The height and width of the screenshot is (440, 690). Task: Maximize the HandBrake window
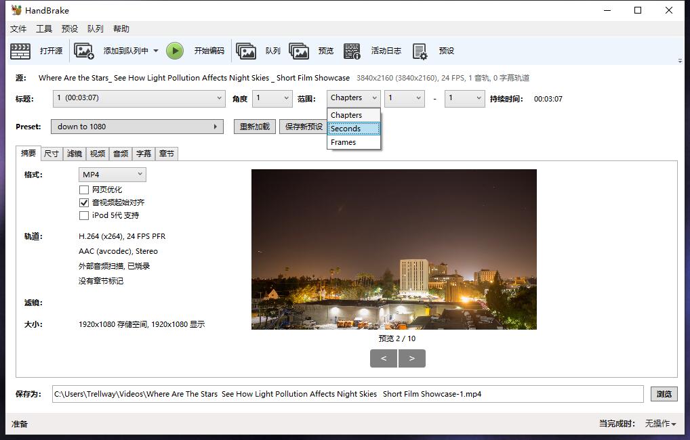638,10
